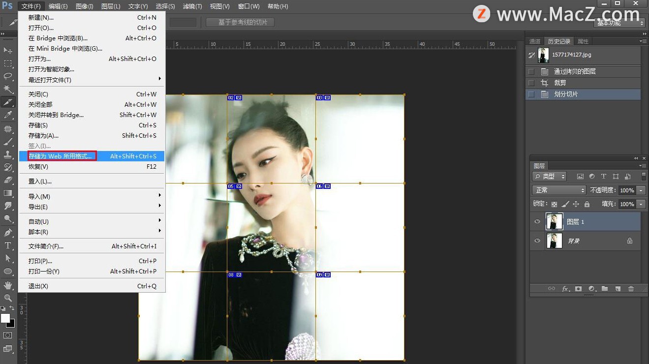Lock transparent pixels
The image size is (649, 364).
pyautogui.click(x=555, y=204)
